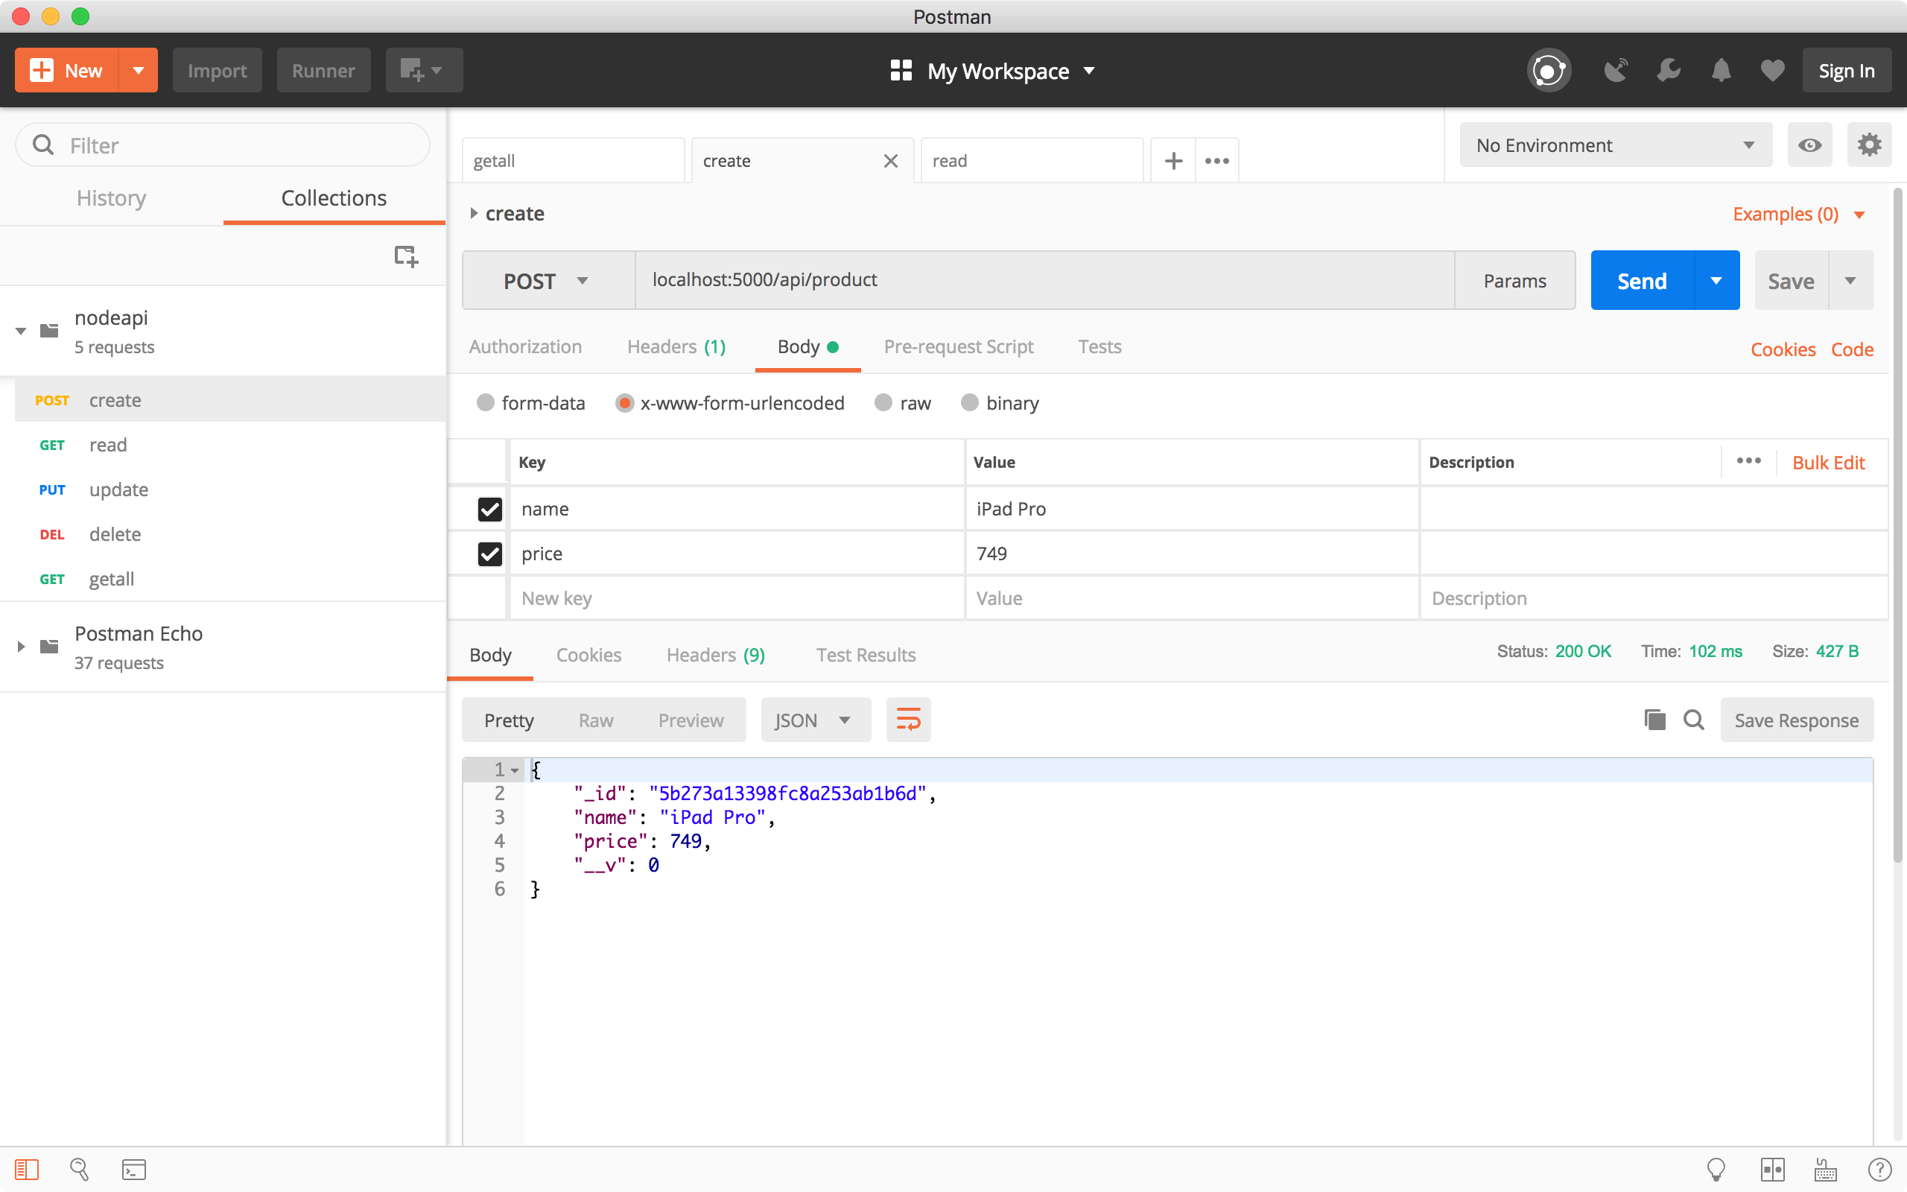Open the interceptor satellite icon

pos(1616,71)
